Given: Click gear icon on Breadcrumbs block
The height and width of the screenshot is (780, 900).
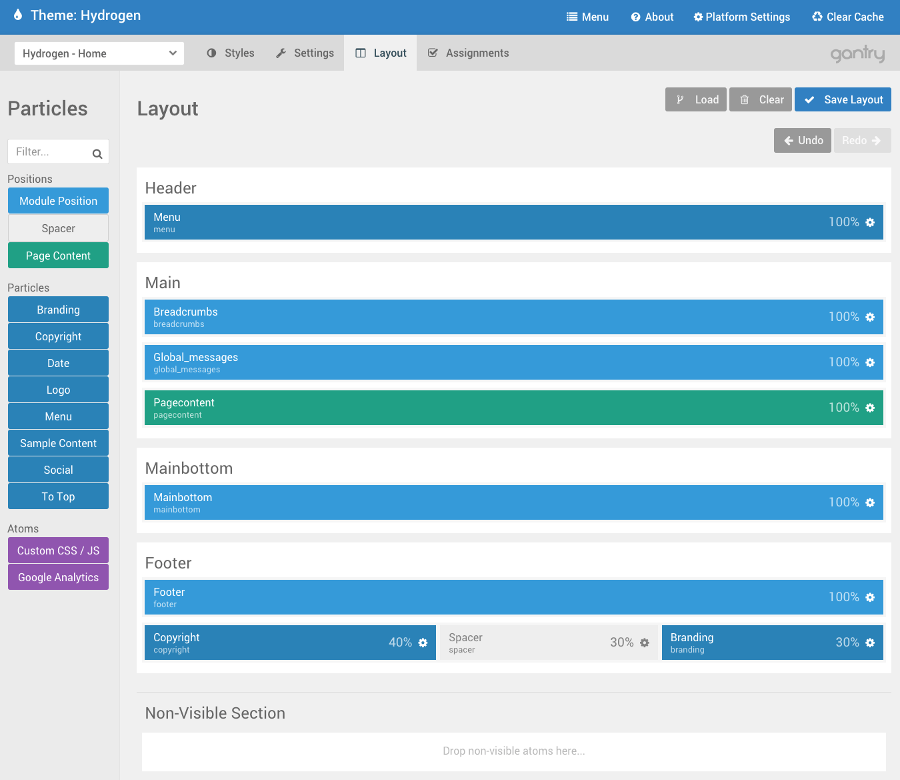Looking at the screenshot, I should tap(870, 317).
